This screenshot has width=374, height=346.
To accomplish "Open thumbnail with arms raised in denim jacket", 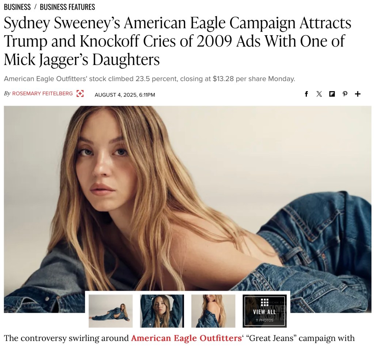I will 162,311.
